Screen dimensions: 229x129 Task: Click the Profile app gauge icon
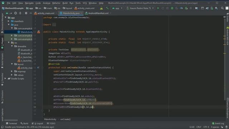[181, 8]
